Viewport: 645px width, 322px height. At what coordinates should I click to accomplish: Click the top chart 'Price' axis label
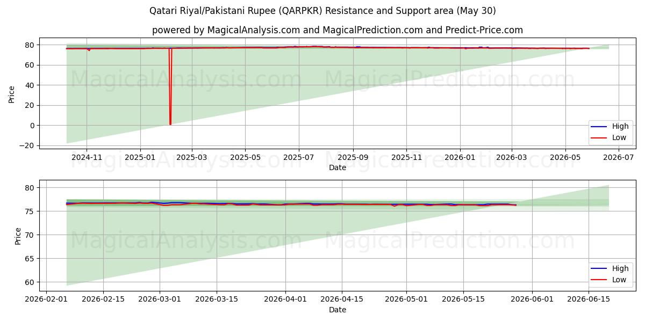(12, 93)
